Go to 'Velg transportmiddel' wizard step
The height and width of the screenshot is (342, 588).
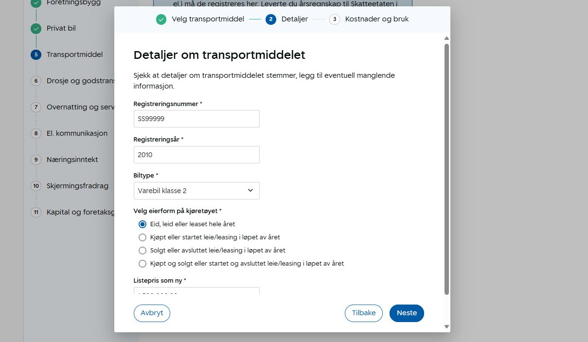[161, 19]
